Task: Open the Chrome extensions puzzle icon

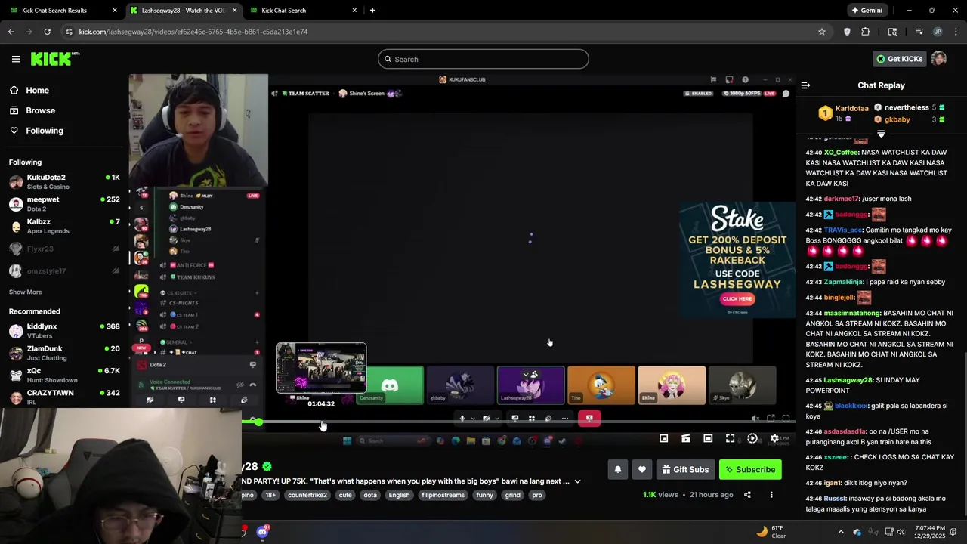Action: tap(866, 32)
